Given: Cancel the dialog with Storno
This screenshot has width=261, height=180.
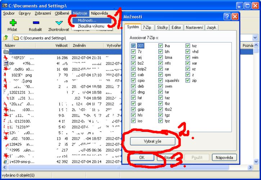Looking at the screenshot, I should [x=169, y=157].
